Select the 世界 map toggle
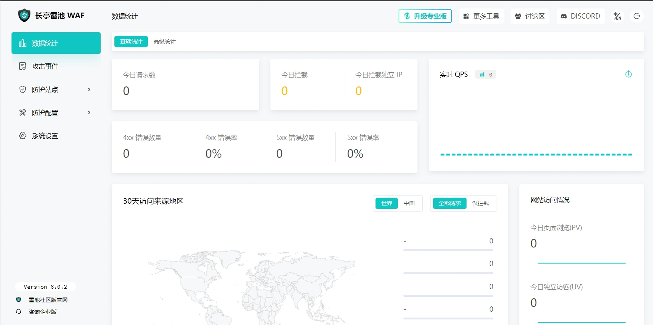 tap(387, 203)
